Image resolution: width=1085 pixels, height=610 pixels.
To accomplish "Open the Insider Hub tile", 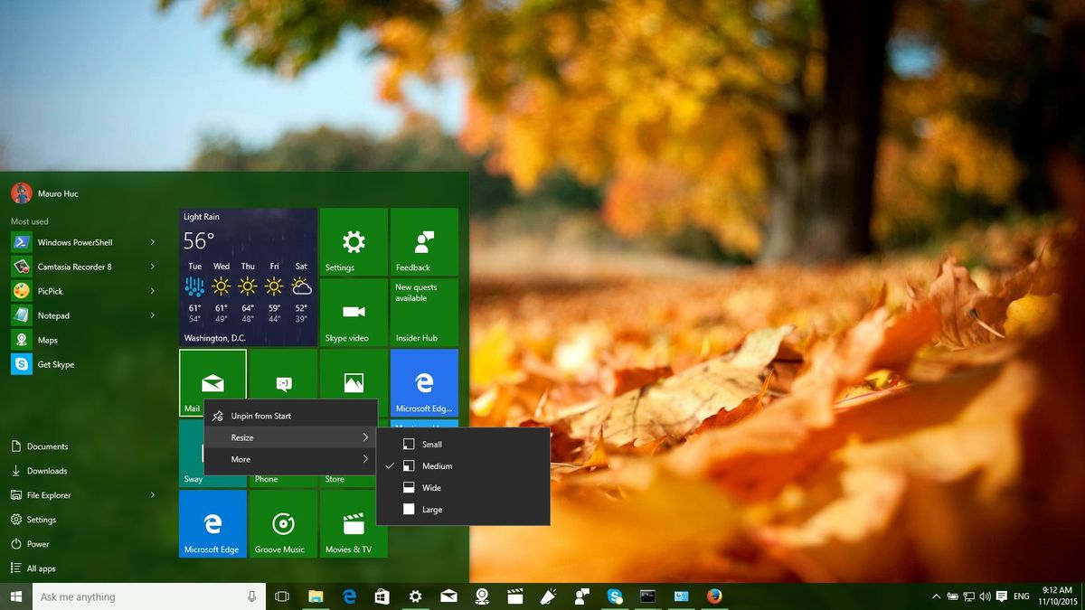I will tap(423, 312).
